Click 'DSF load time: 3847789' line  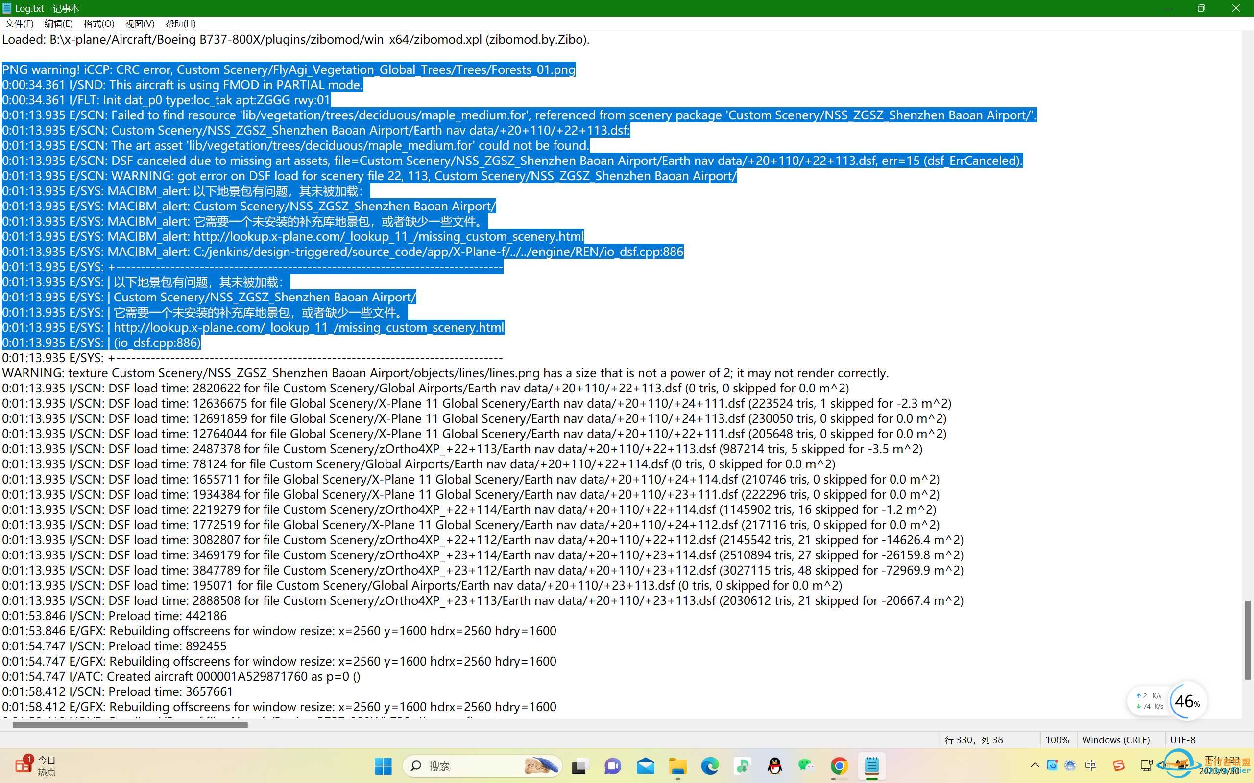coord(483,570)
